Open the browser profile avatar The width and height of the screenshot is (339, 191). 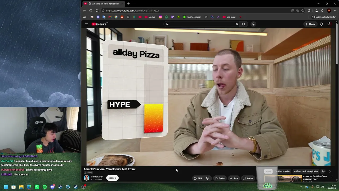pyautogui.click(x=329, y=11)
